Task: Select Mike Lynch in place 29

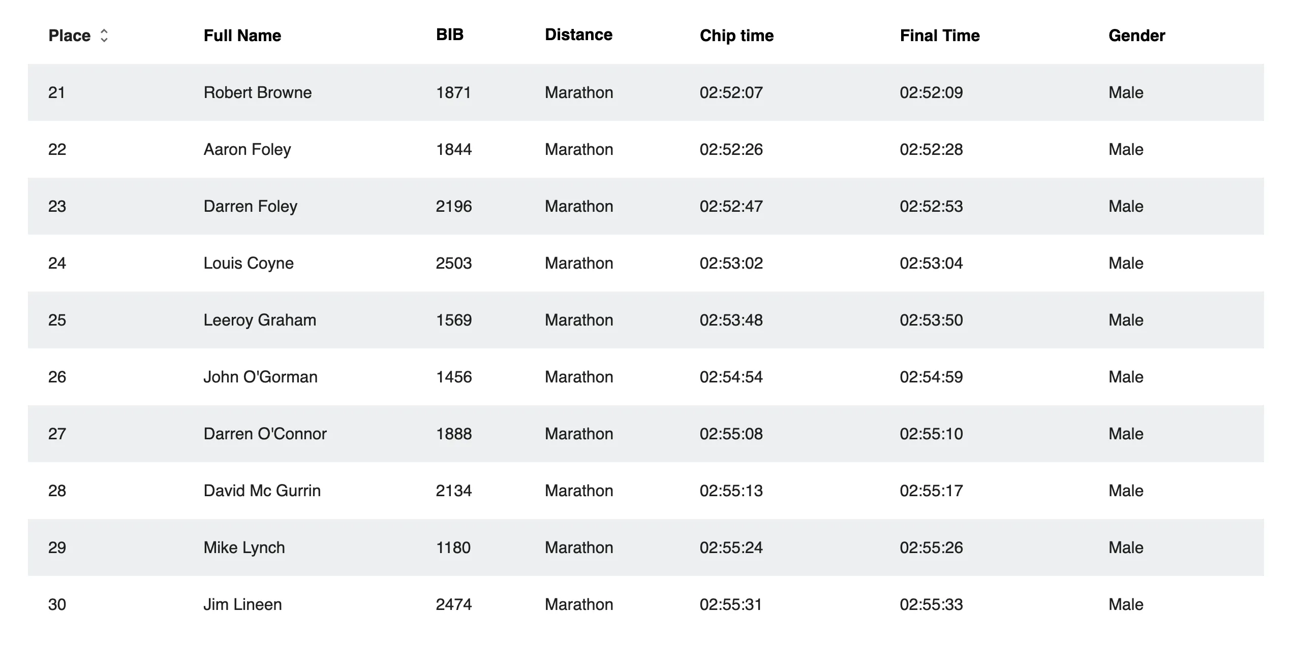Action: pos(244,547)
